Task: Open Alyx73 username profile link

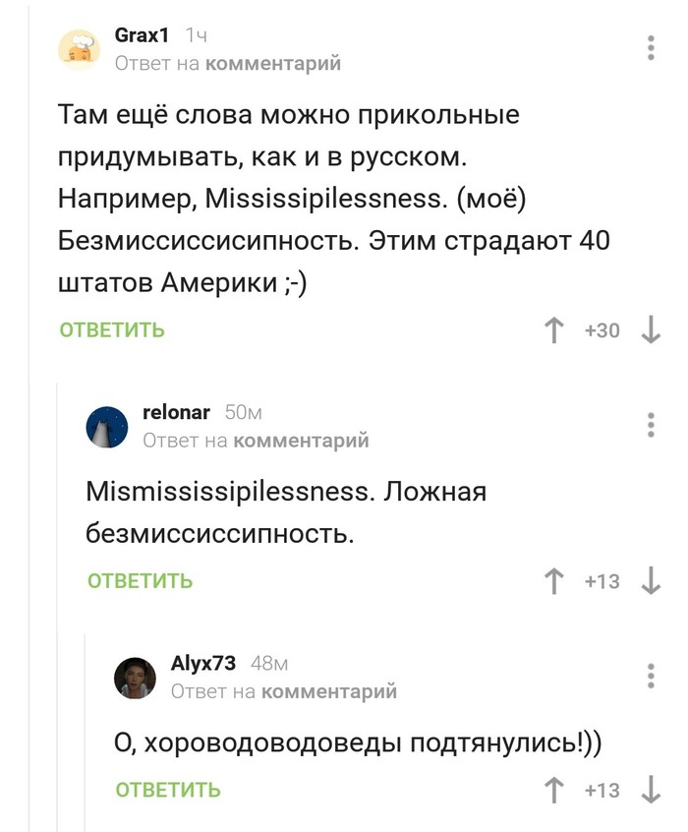Action: [203, 664]
